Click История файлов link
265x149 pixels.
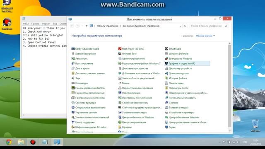coord(178,78)
